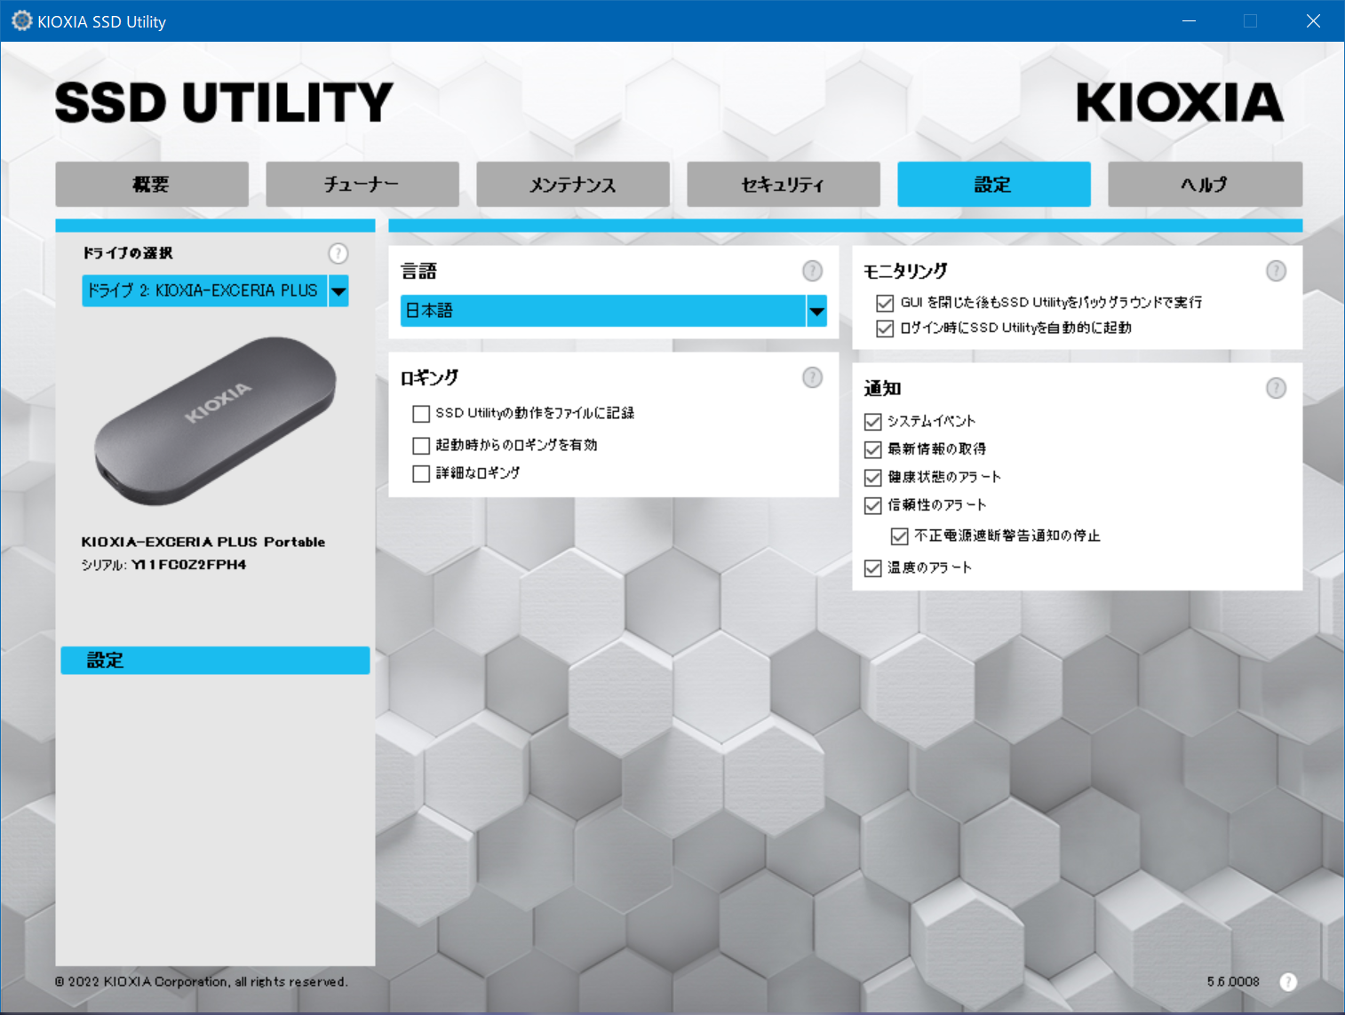This screenshot has width=1345, height=1015.
Task: Enable 詳細なロギング checkbox
Action: click(421, 474)
